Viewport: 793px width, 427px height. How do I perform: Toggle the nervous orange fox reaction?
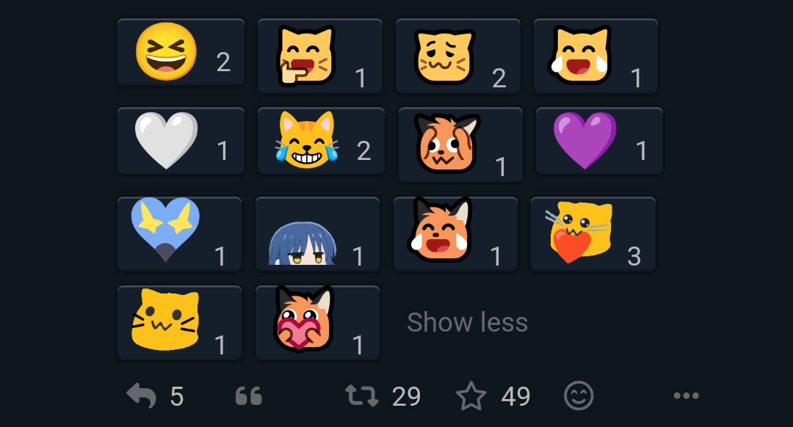coord(460,145)
